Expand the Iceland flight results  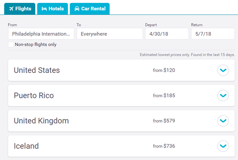[x=223, y=146]
